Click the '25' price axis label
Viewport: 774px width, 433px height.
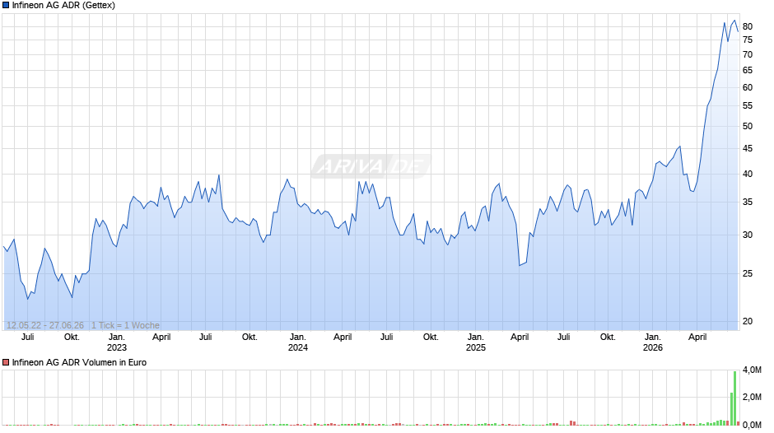(x=748, y=273)
